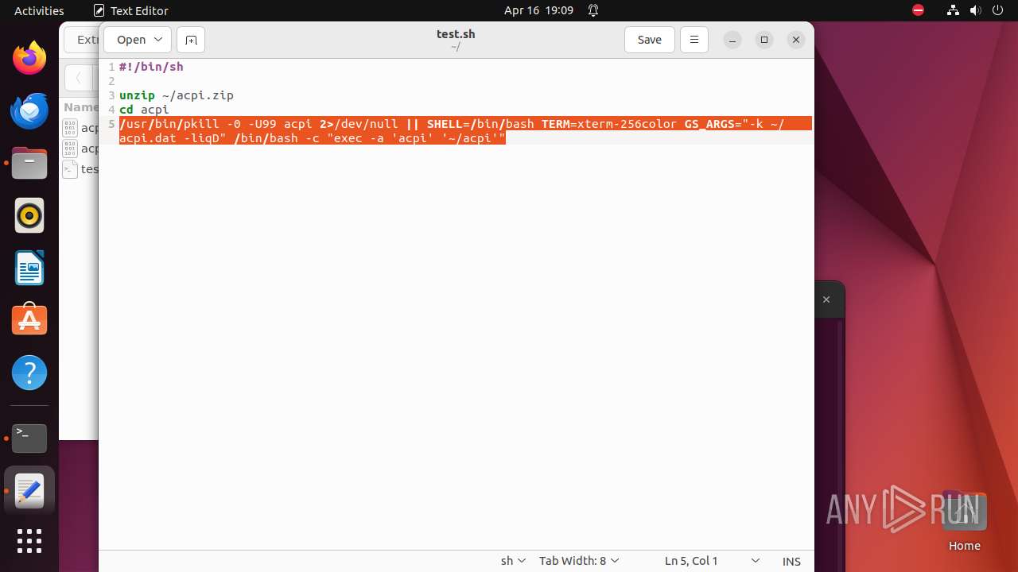The width and height of the screenshot is (1018, 572).
Task: Open notifications bell in top bar
Action: point(593,10)
